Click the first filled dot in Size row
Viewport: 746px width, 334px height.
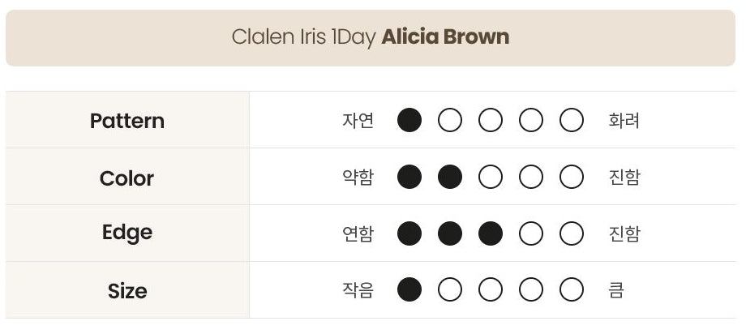409,289
